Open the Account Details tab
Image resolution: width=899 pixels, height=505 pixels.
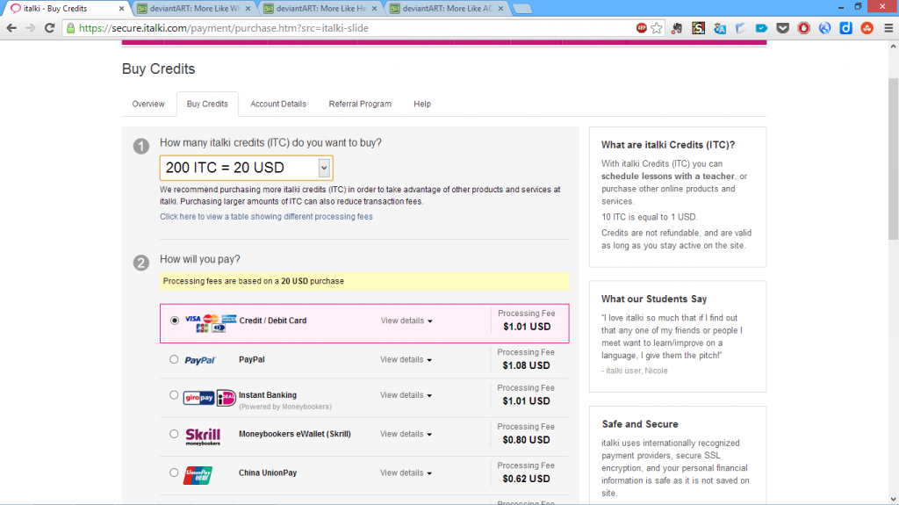pyautogui.click(x=278, y=104)
